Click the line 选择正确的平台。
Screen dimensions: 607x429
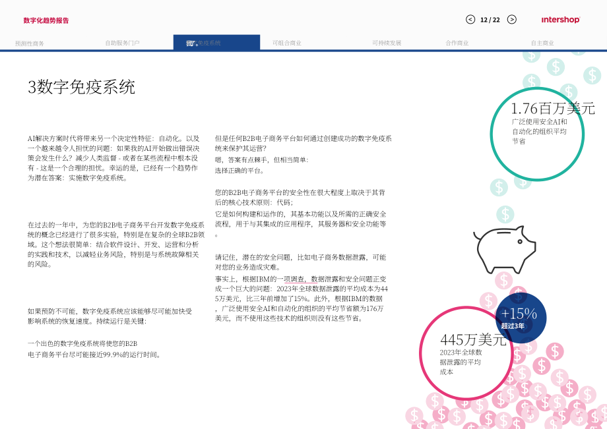point(240,171)
